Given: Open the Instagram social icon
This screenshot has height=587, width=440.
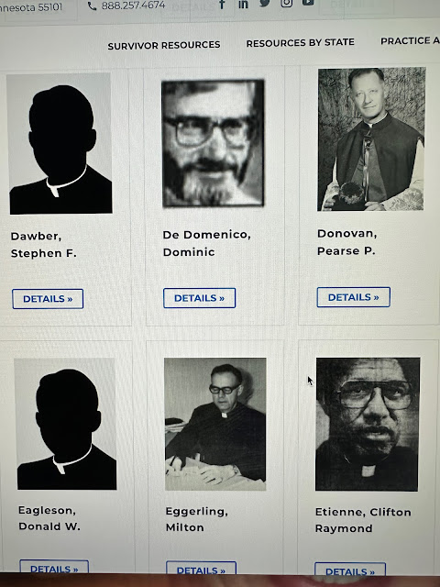Looking at the screenshot, I should pos(287,3).
